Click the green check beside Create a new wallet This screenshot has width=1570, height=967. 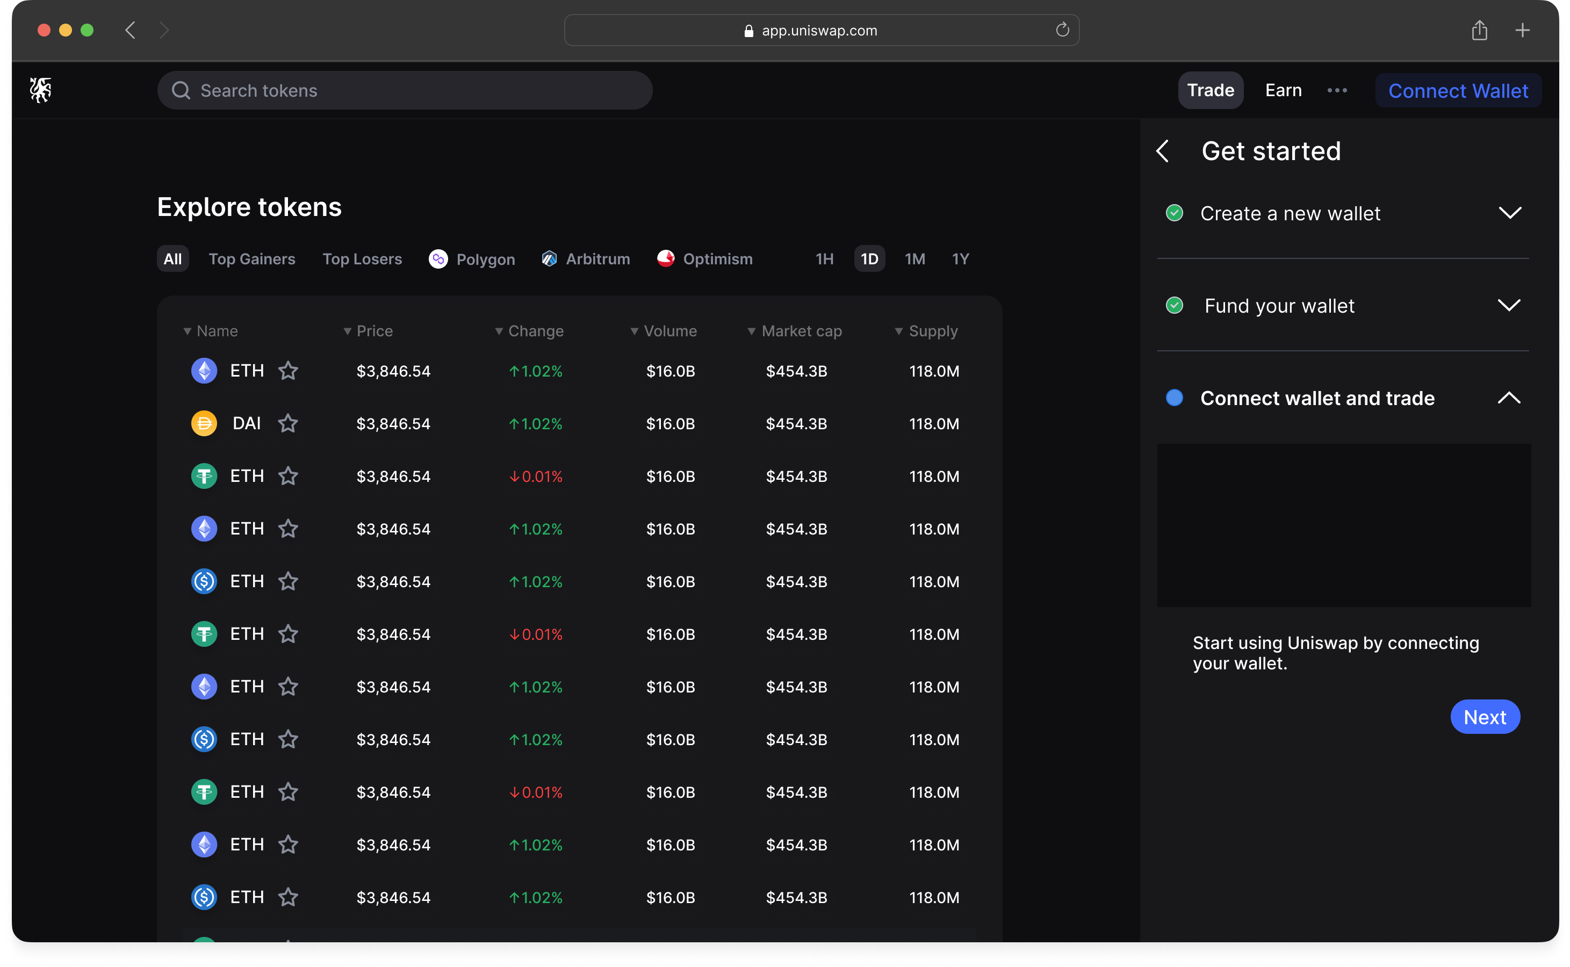(x=1174, y=212)
